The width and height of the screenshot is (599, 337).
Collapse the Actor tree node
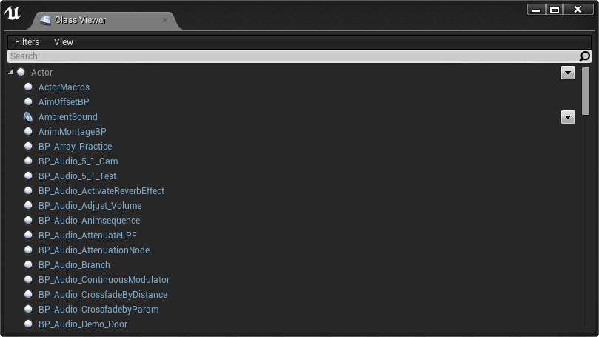(10, 72)
